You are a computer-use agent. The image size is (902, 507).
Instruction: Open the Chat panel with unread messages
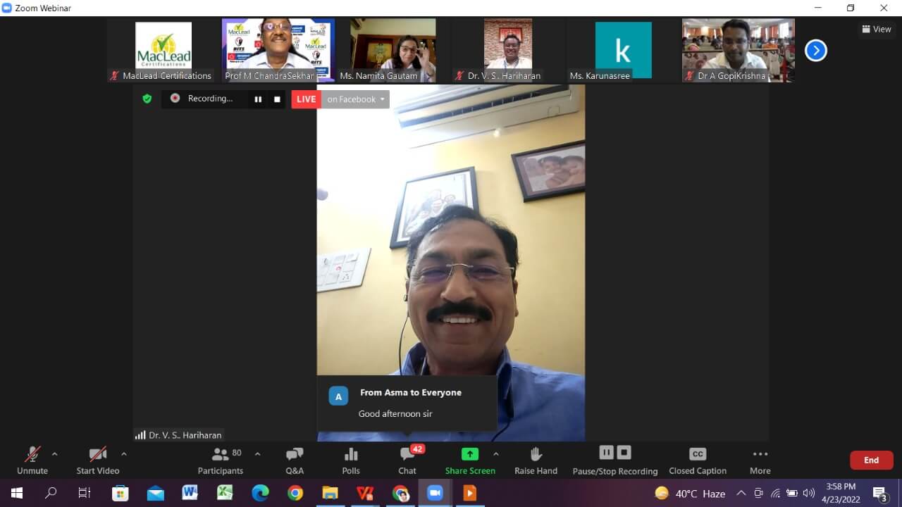point(407,461)
